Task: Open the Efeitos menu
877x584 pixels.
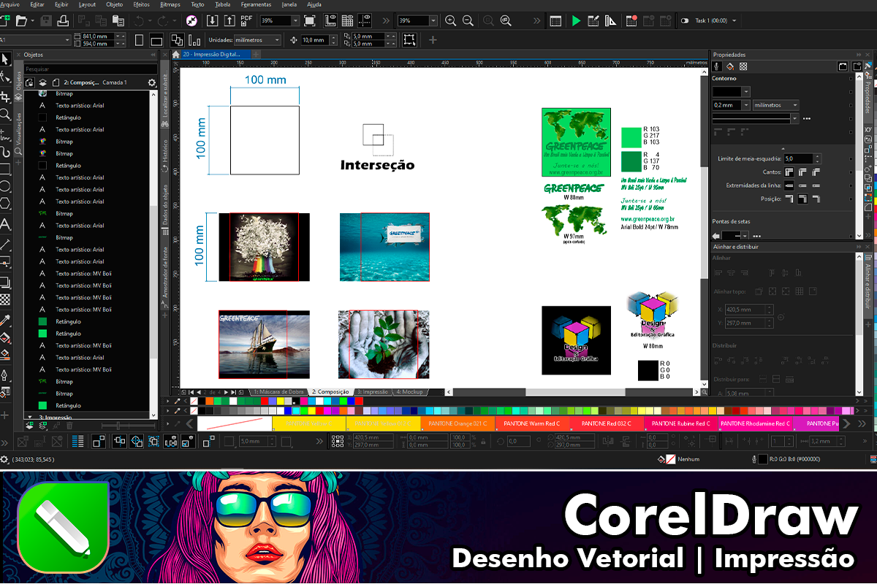Action: [x=142, y=4]
